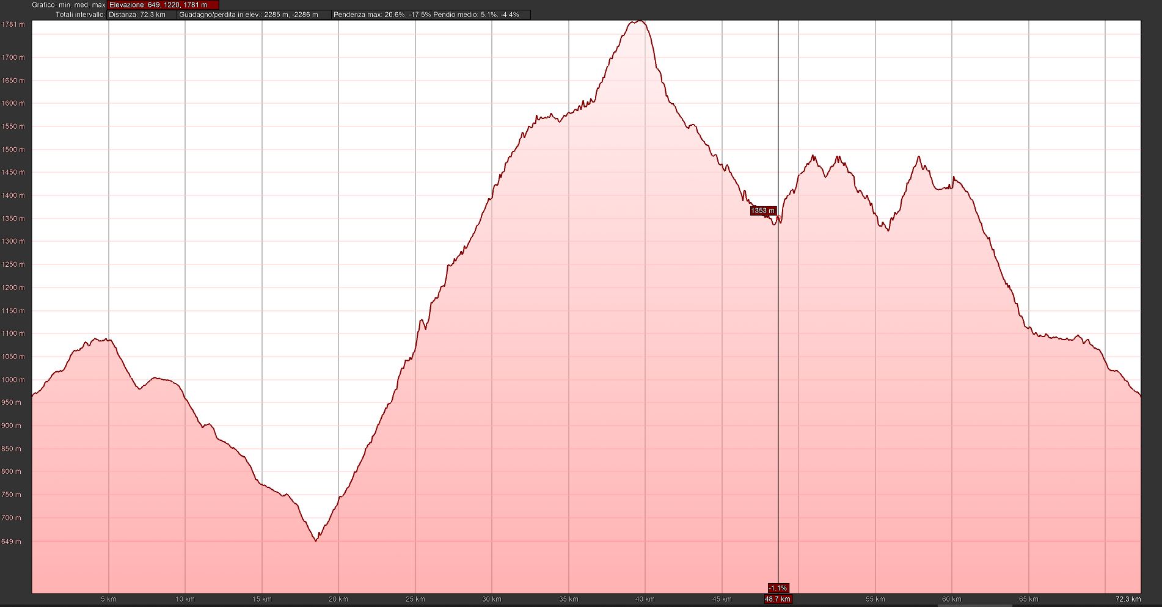This screenshot has height=607, width=1162.
Task: Click the 40 km distance axis label
Action: tap(645, 599)
